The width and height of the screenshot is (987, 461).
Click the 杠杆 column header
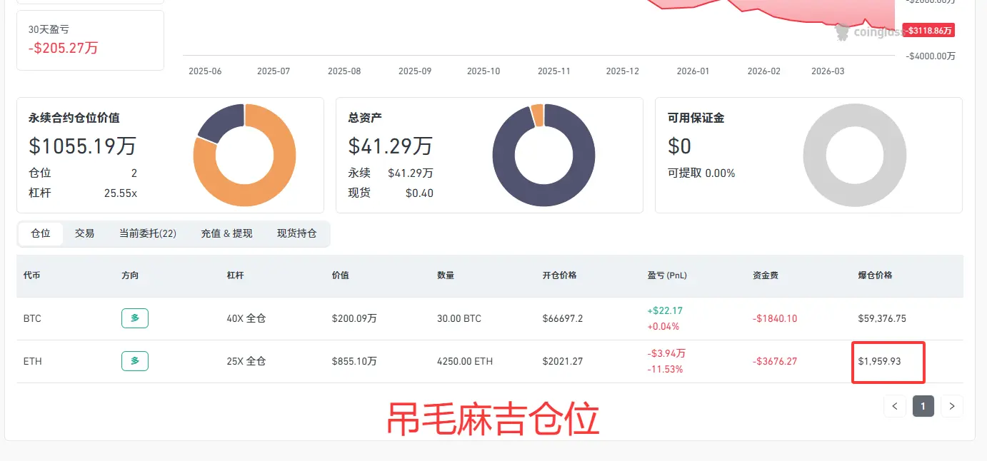236,275
